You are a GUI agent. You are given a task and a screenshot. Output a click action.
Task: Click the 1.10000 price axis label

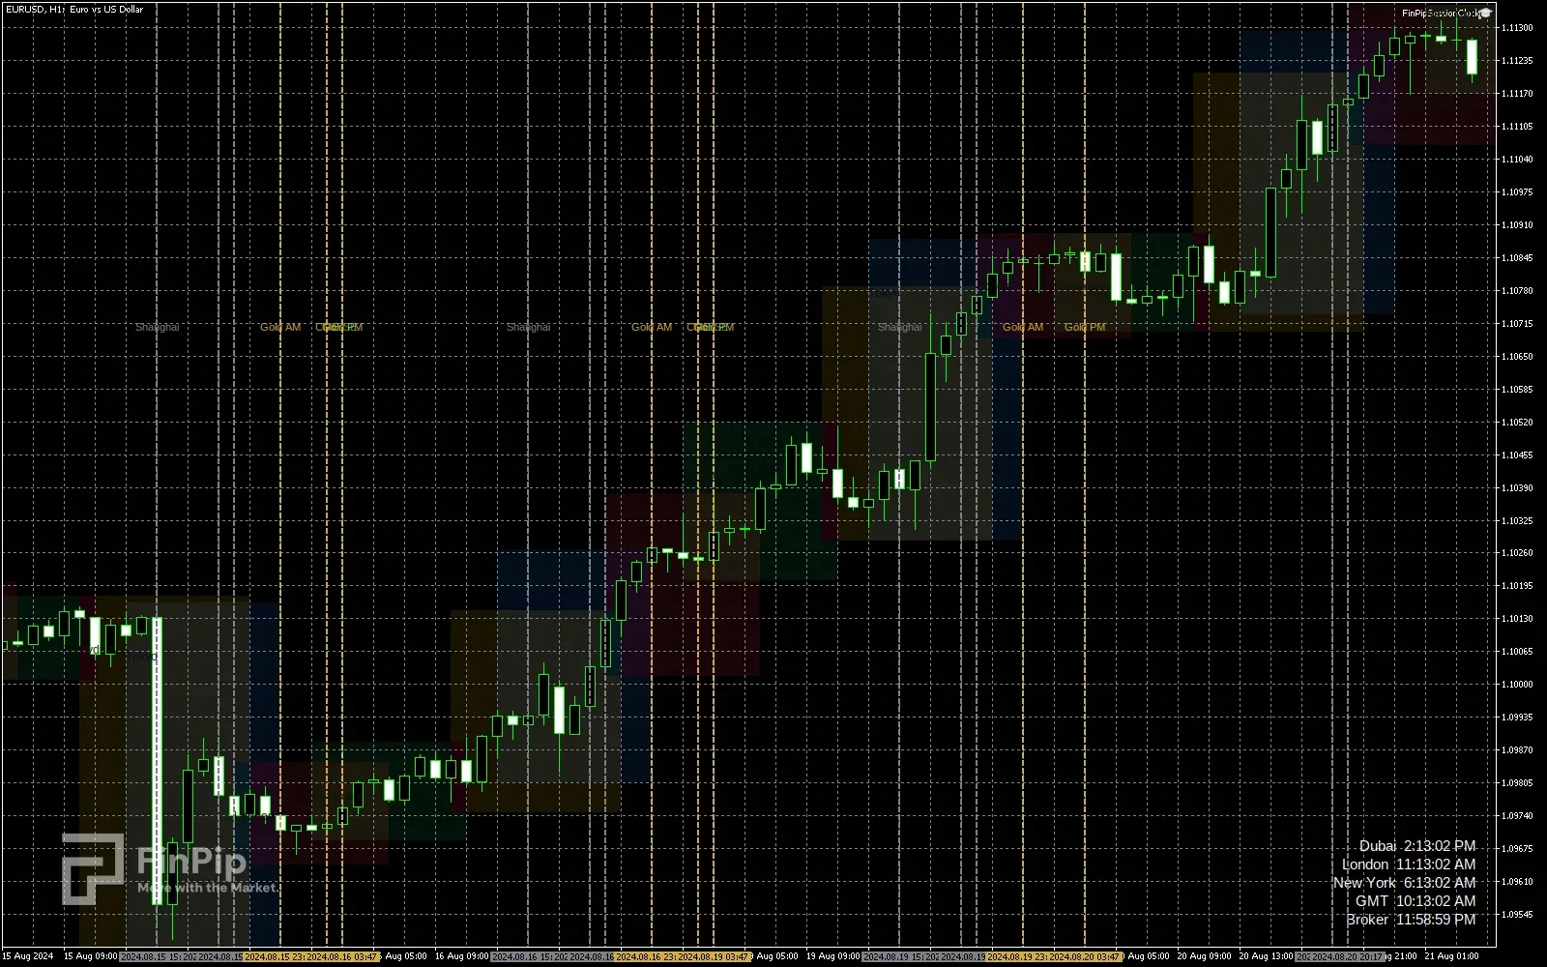point(1518,685)
